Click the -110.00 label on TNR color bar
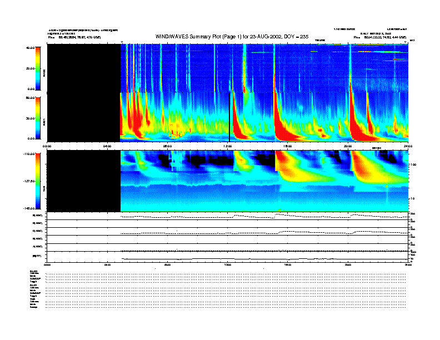Screen dimensions: 440x340 coord(29,154)
